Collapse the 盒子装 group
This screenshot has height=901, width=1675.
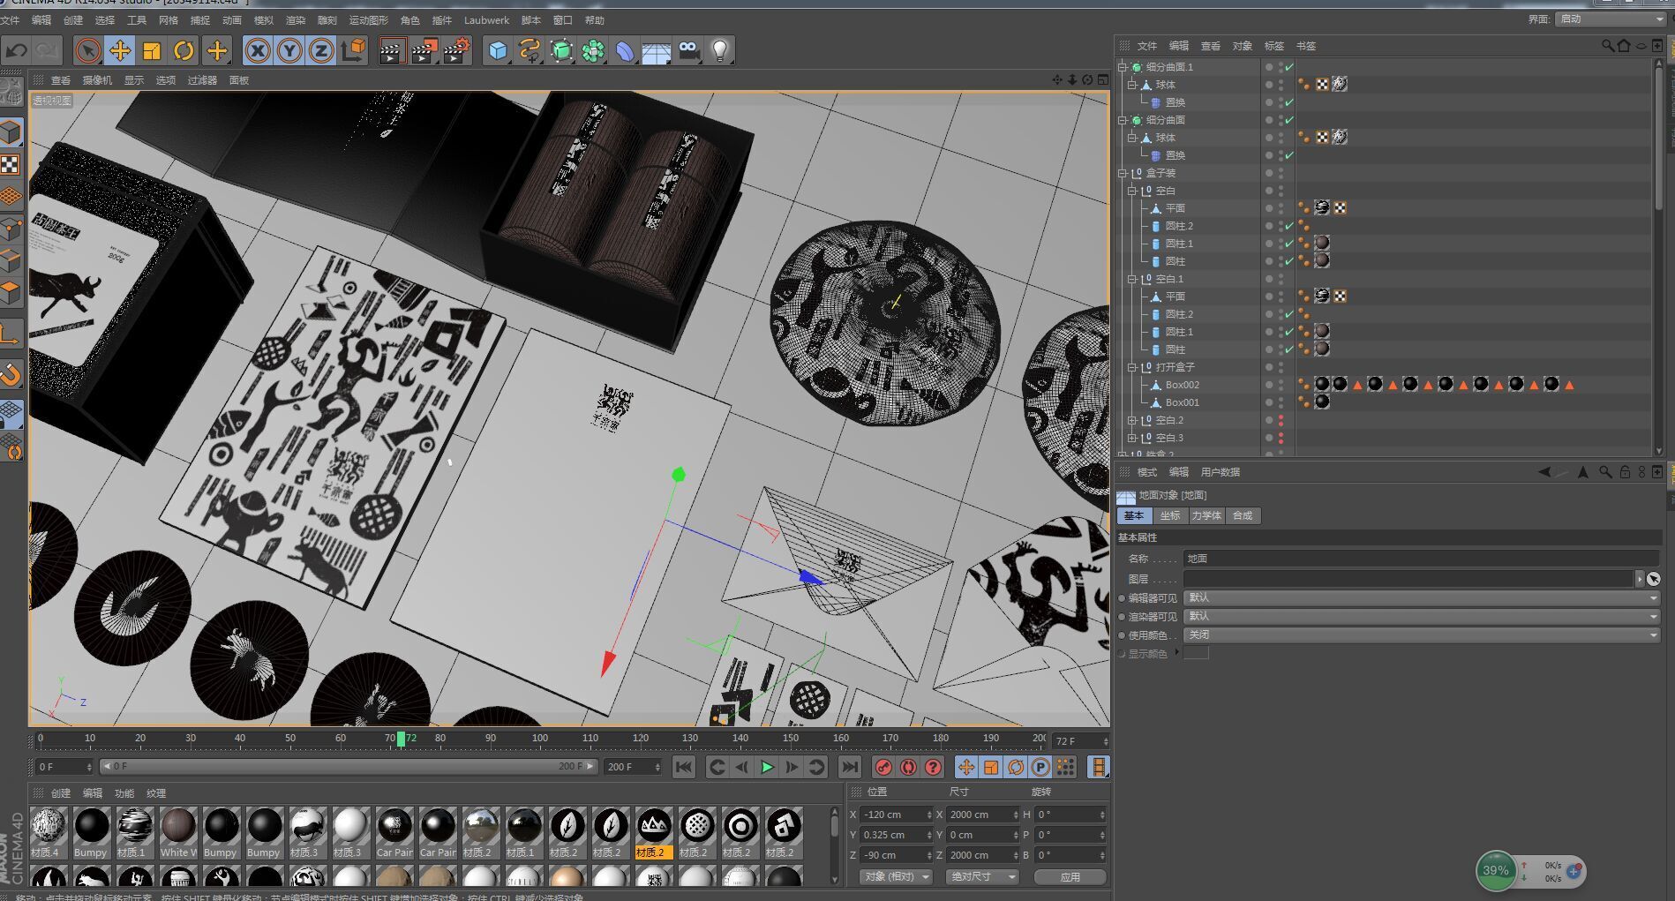click(x=1123, y=173)
